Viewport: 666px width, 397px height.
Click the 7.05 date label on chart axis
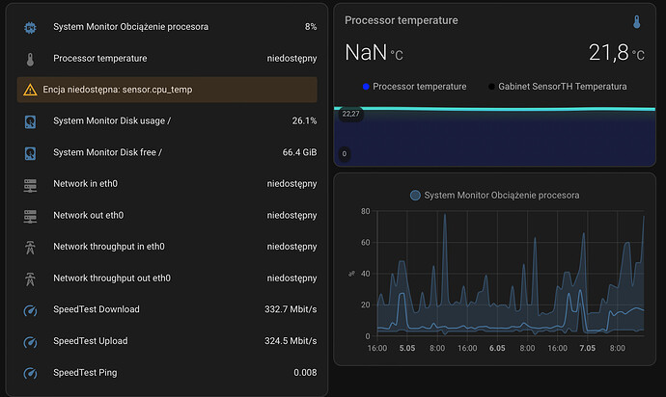tap(588, 348)
